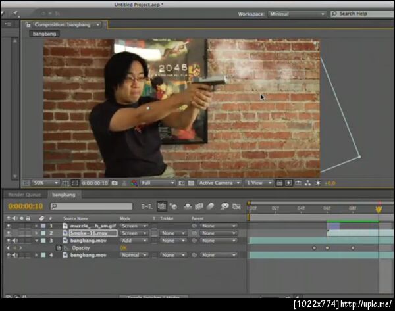Click the Source Name column header
395x311 pixels.
(x=76, y=218)
